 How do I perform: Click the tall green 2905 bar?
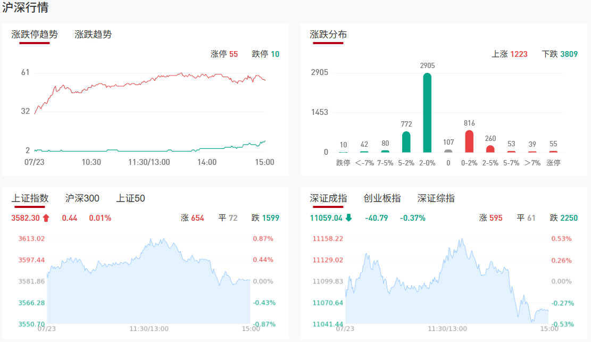427,113
